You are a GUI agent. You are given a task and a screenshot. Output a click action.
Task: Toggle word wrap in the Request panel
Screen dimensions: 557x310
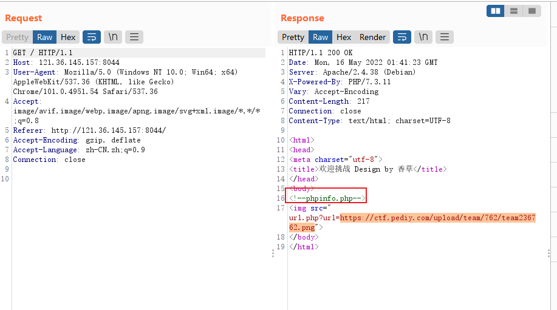[x=92, y=37]
